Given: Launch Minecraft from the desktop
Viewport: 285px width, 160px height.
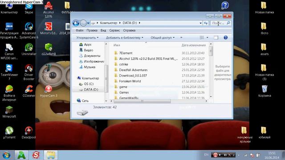Looking at the screenshot, I should click(x=9, y=112).
